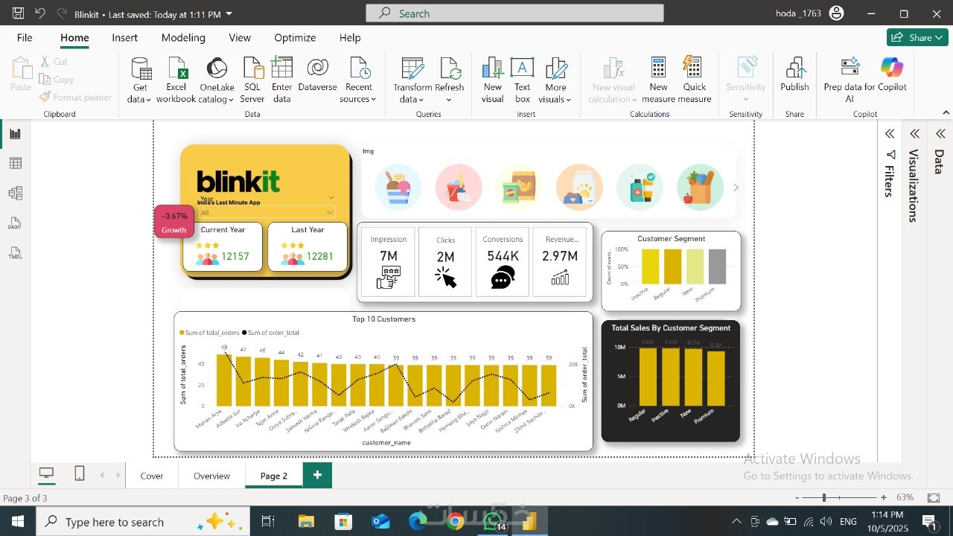Viewport: 953px width, 536px height.
Task: Open Google Chrome from the taskbar
Action: [x=456, y=521]
